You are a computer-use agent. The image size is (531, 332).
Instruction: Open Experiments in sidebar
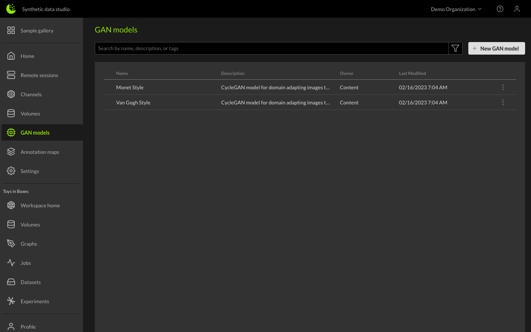point(35,301)
